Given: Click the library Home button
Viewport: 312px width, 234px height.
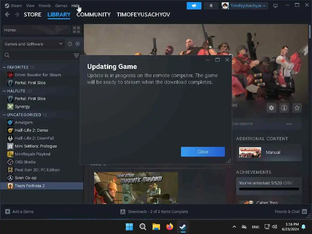Looking at the screenshot, I should 36,30.
